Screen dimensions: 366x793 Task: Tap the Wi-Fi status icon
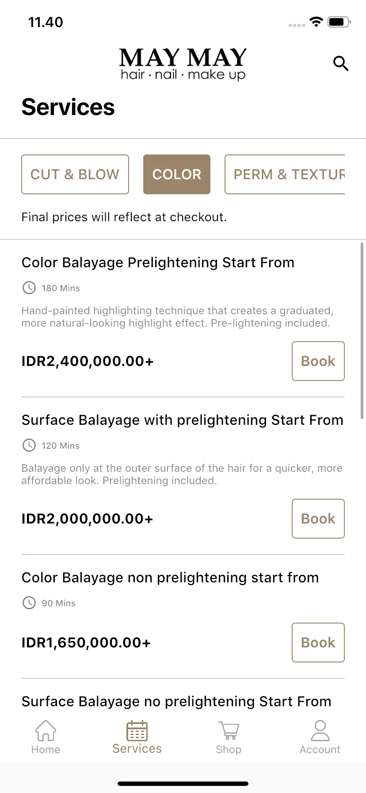[x=316, y=22]
